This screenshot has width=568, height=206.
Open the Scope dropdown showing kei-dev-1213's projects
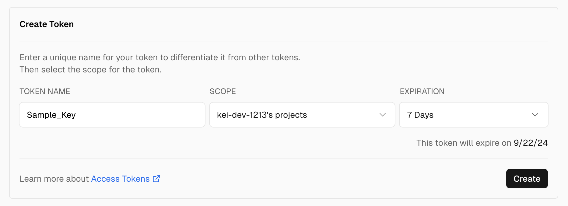coord(302,115)
